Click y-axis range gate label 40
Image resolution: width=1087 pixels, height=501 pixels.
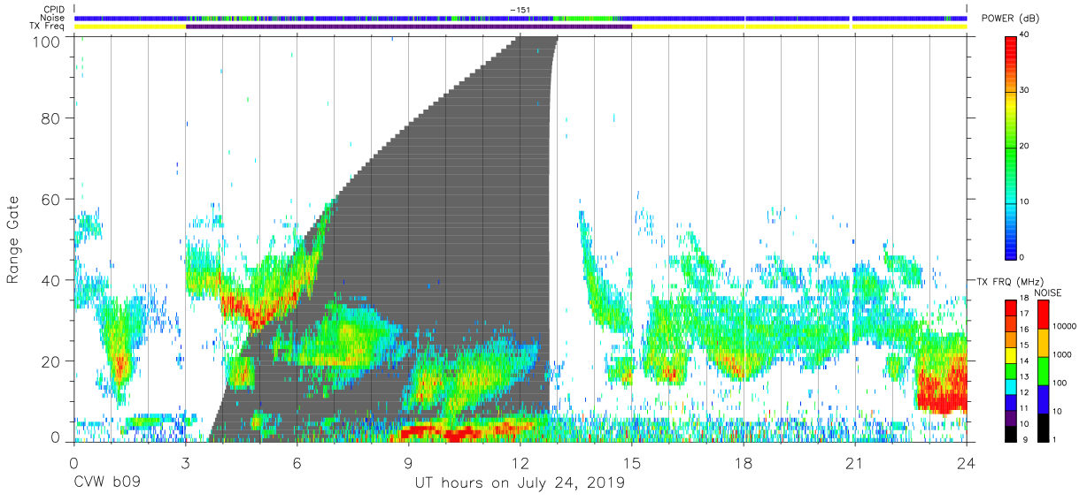[50, 280]
